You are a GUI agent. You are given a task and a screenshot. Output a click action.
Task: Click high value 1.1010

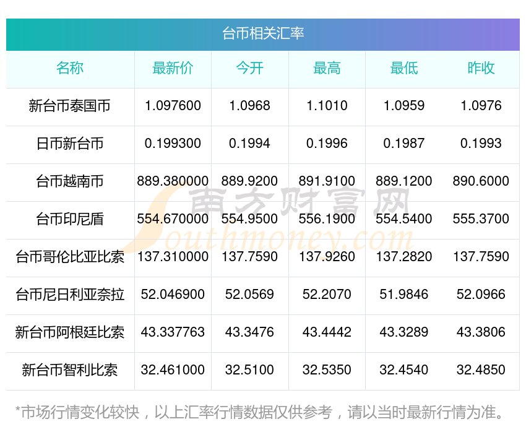(x=327, y=106)
